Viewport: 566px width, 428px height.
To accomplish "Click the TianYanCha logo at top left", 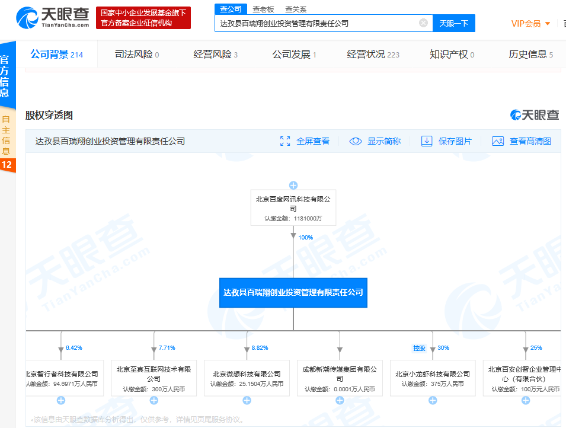I will (x=53, y=18).
